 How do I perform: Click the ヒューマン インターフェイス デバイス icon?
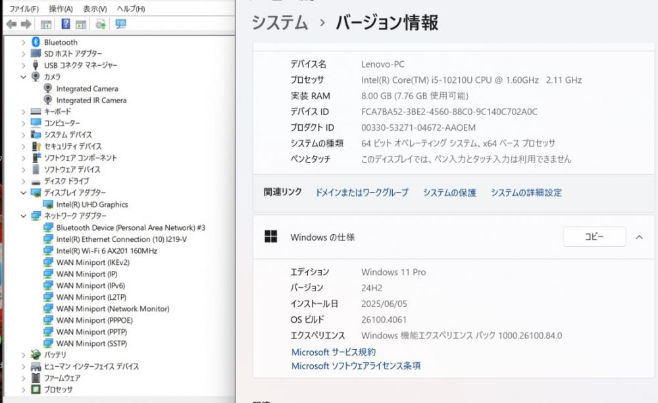(x=36, y=367)
